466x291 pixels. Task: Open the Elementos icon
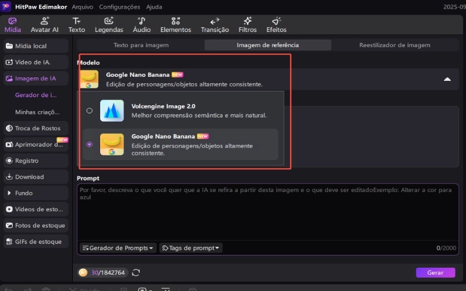(x=175, y=21)
